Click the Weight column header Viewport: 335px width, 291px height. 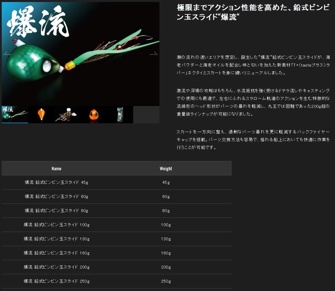(166, 169)
